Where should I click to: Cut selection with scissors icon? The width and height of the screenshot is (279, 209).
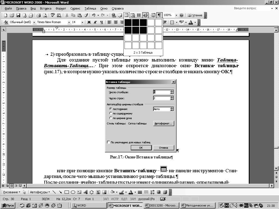(x=67, y=15)
